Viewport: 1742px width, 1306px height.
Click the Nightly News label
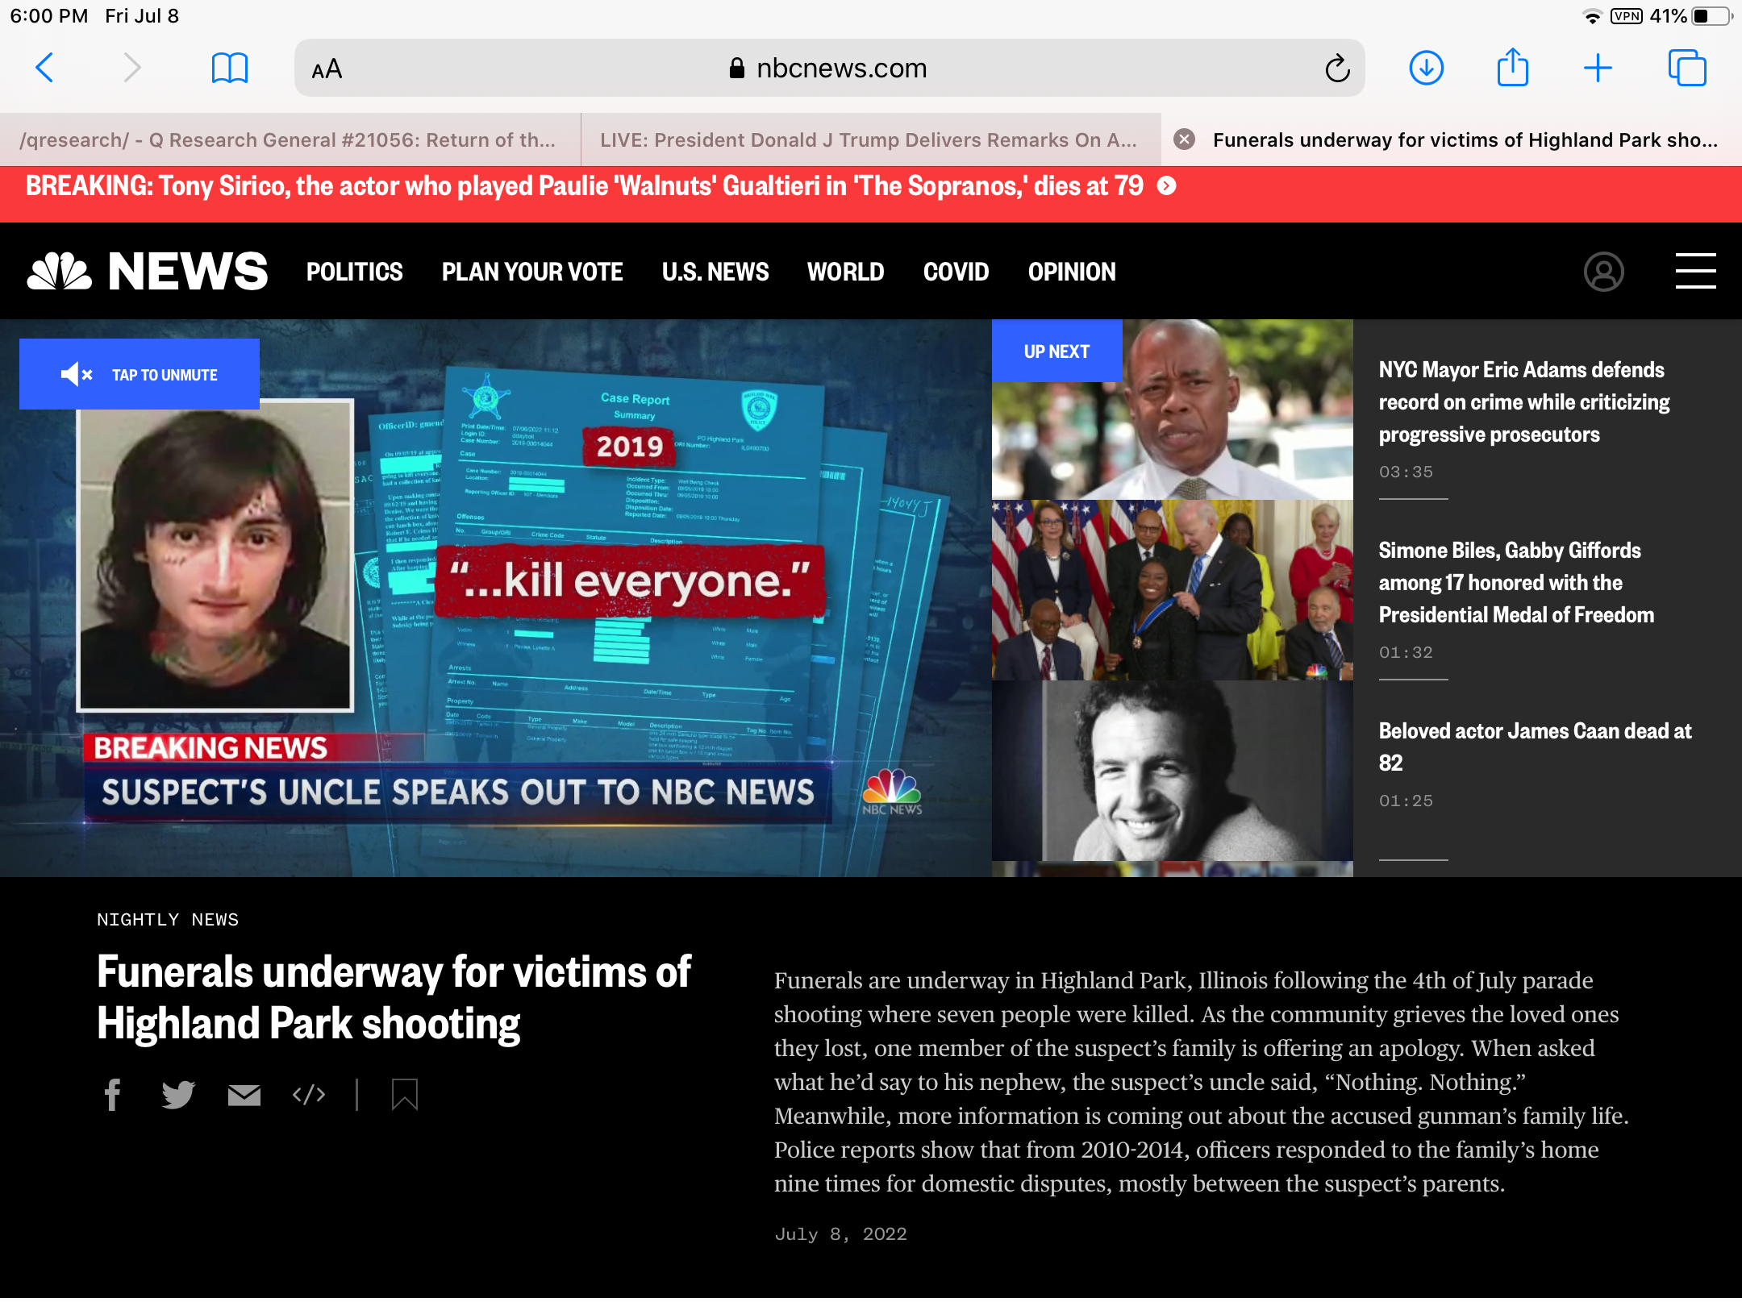168,920
